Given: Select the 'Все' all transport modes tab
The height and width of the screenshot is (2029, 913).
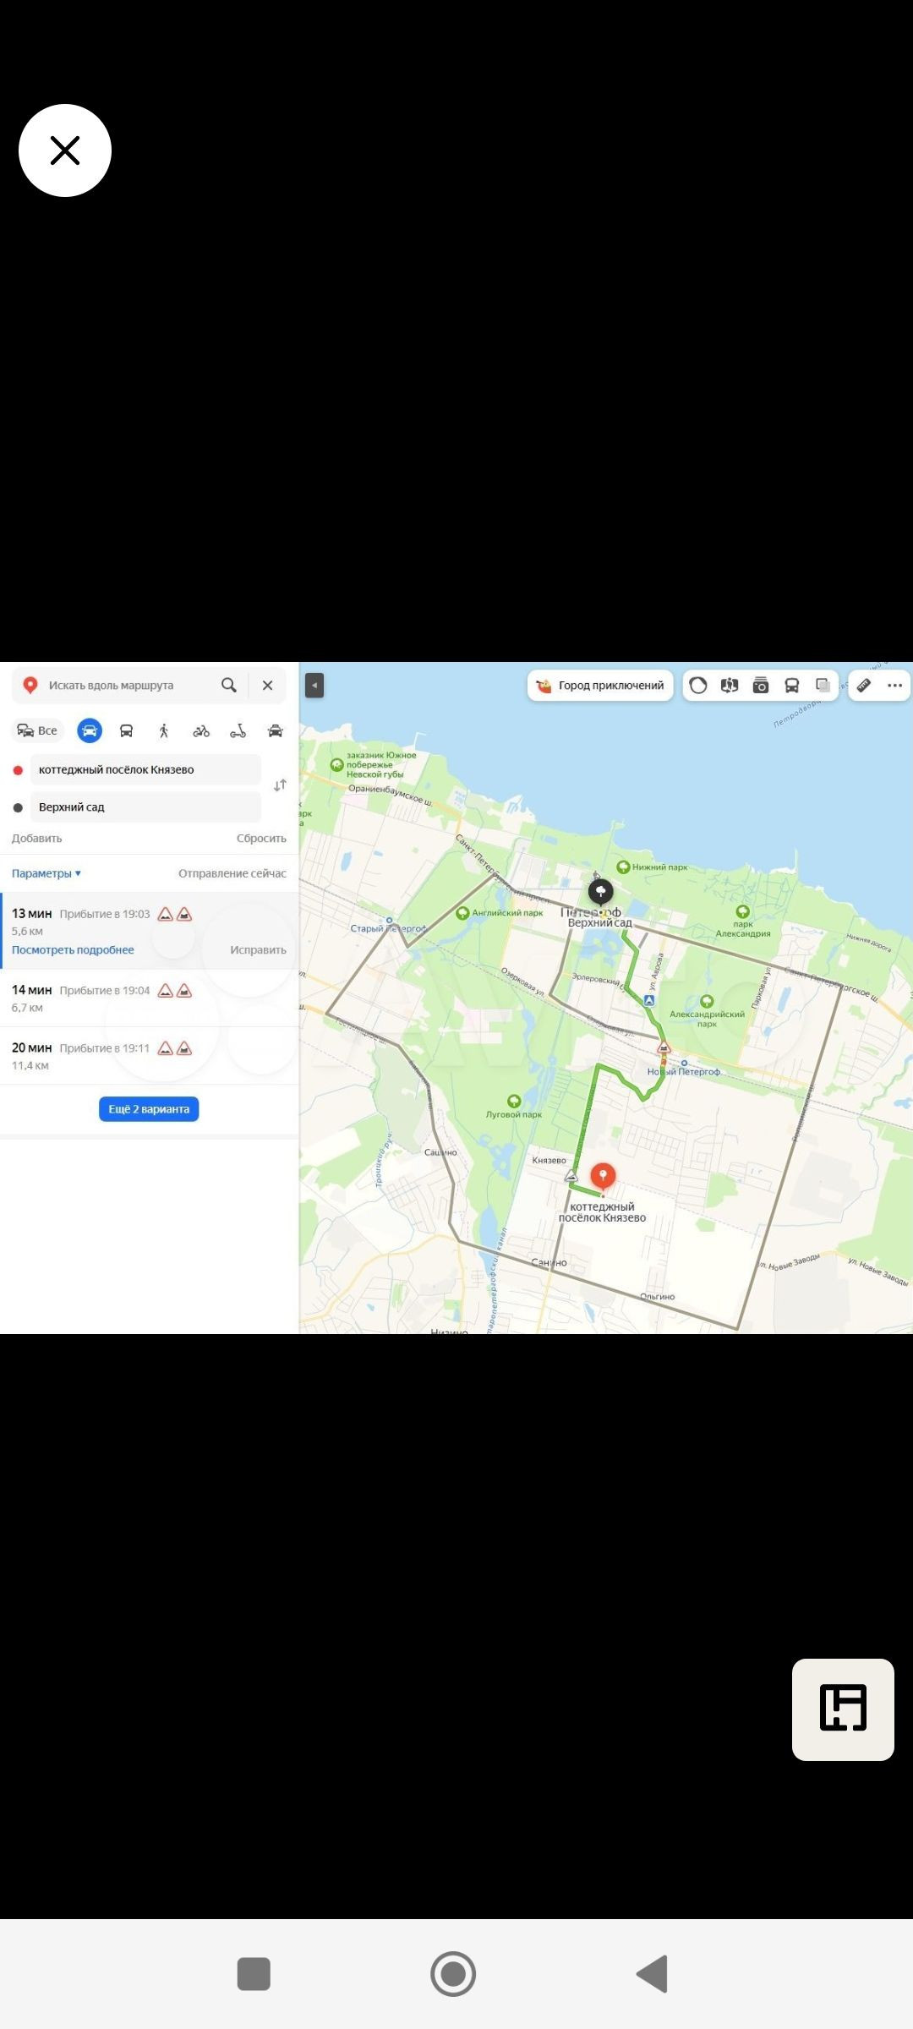Looking at the screenshot, I should click(x=38, y=730).
